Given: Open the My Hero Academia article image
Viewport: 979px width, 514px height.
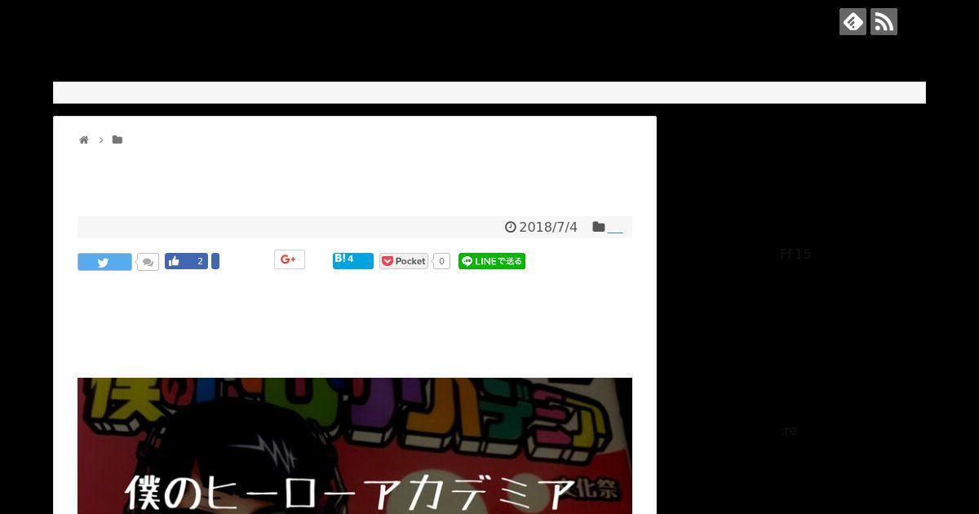Looking at the screenshot, I should coord(355,445).
